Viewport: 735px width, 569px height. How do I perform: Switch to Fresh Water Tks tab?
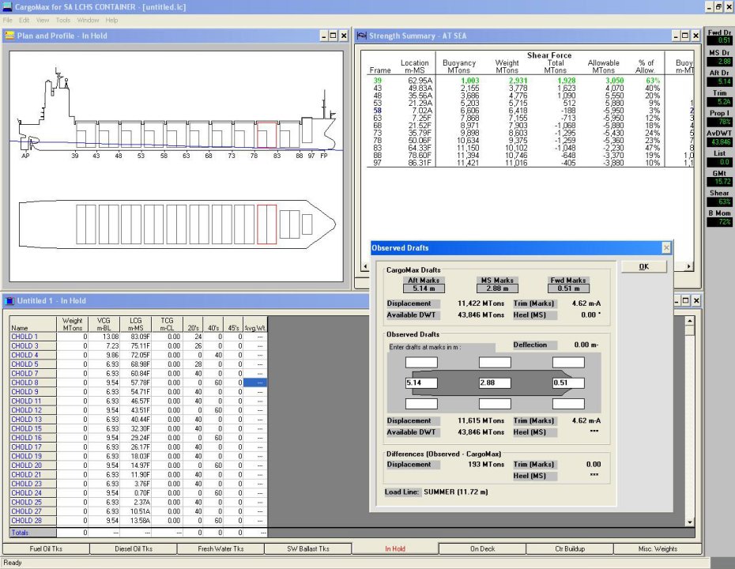coord(220,548)
